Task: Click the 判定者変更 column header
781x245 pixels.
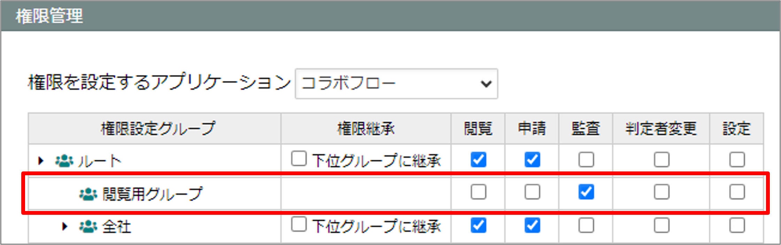Action: click(661, 128)
